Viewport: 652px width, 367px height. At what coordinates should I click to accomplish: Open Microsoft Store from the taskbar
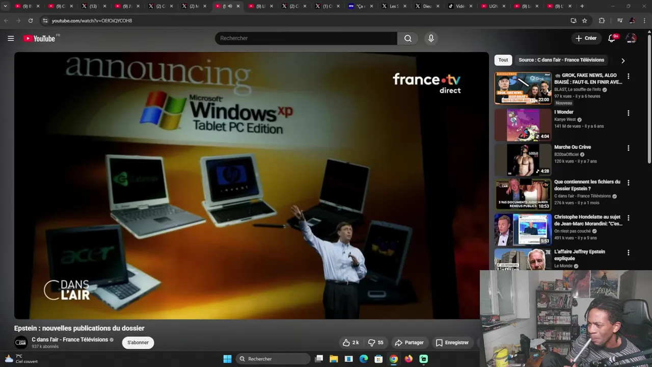378,359
